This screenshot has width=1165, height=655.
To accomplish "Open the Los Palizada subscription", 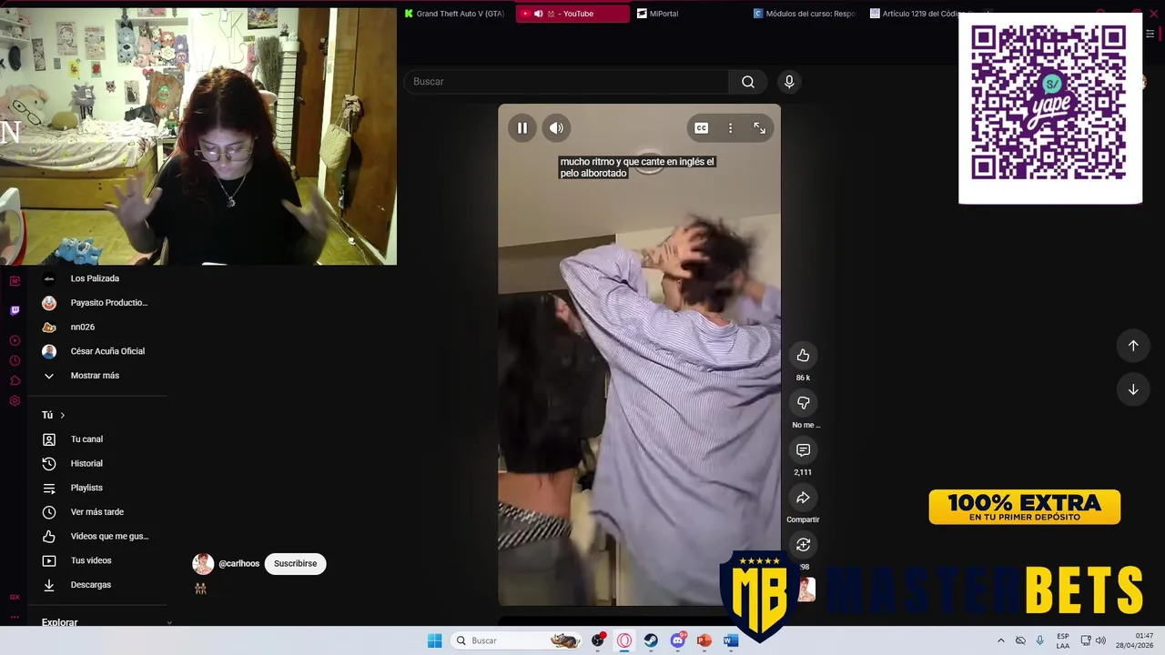I will [x=98, y=278].
